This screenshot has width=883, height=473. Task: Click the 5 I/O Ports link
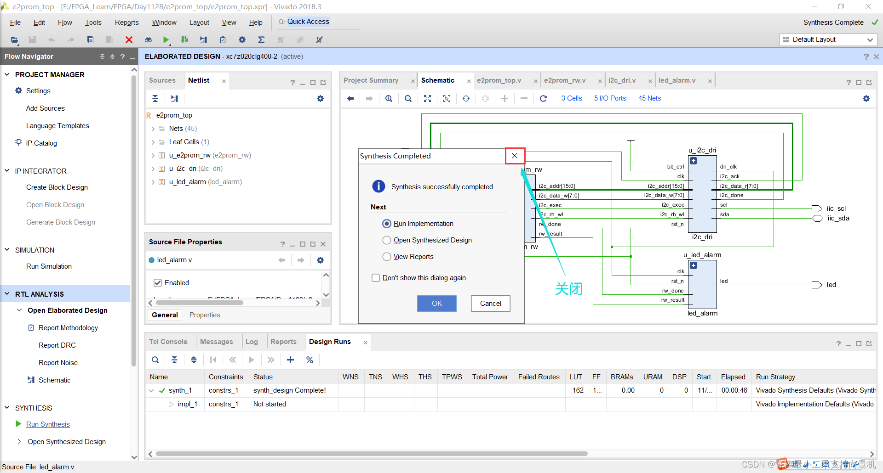(x=610, y=98)
